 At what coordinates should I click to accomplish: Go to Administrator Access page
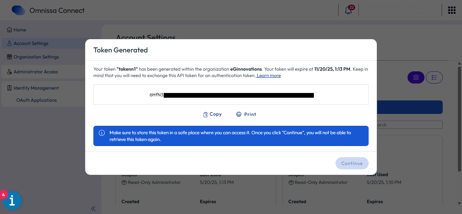coord(36,72)
